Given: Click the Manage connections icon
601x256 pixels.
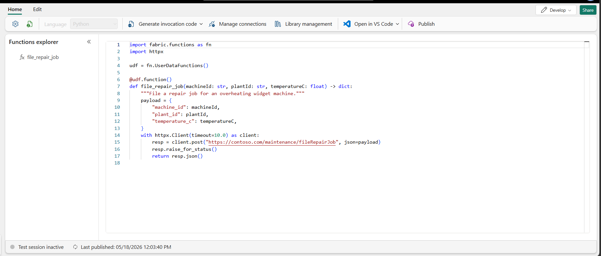Looking at the screenshot, I should (212, 24).
